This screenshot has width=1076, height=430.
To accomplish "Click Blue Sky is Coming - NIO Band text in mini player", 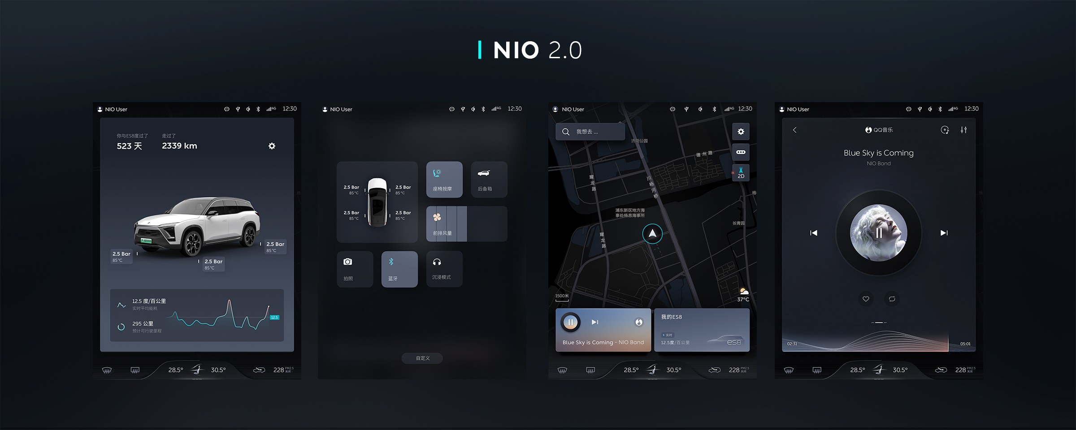I will tap(603, 342).
